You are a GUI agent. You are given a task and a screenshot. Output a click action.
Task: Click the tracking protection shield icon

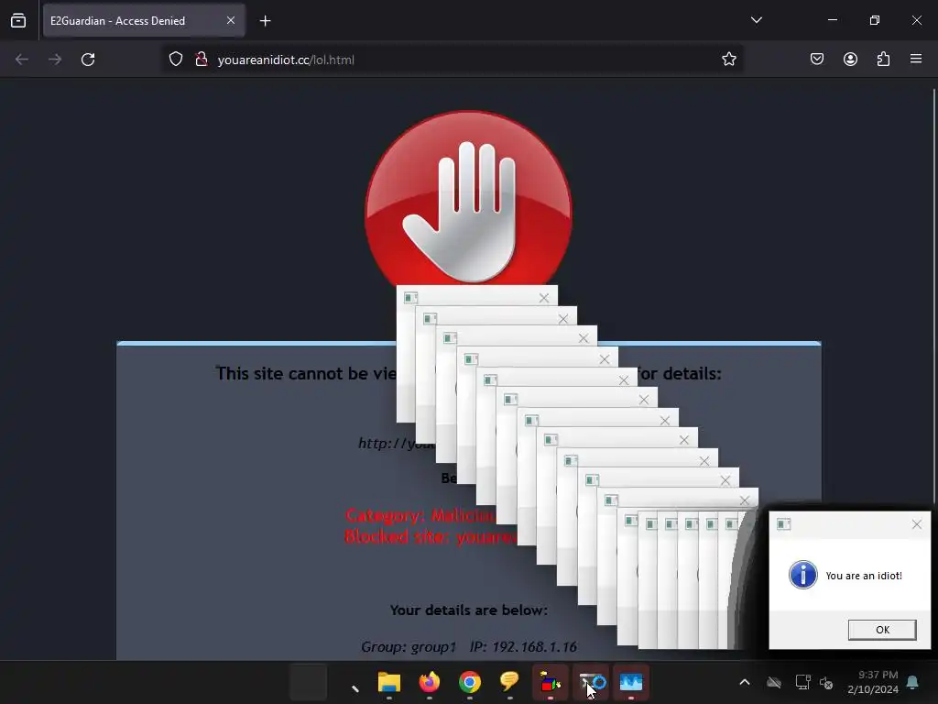pos(175,60)
